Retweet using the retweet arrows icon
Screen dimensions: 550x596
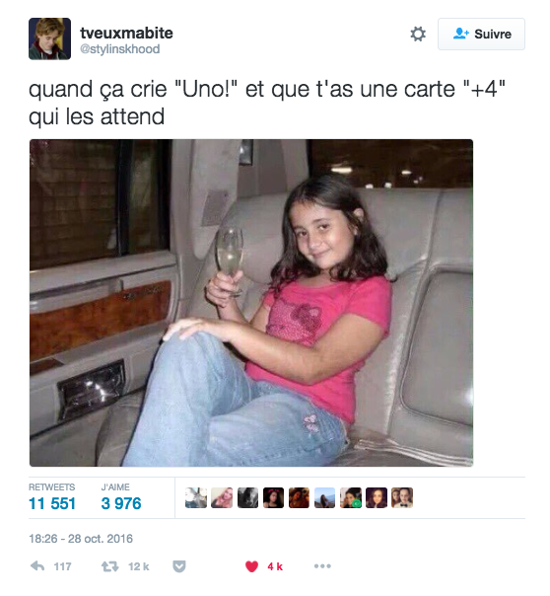[x=110, y=566]
